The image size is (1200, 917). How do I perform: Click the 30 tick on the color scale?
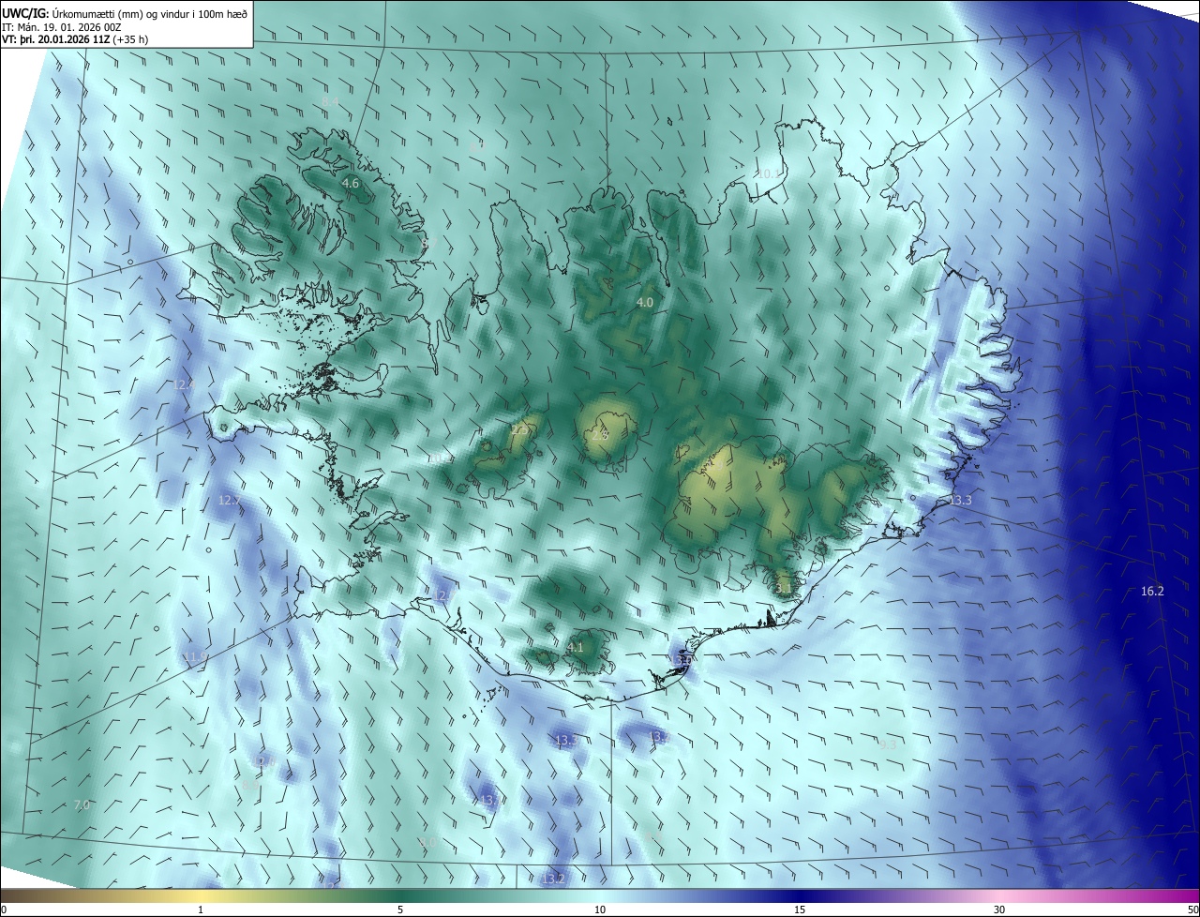(999, 909)
